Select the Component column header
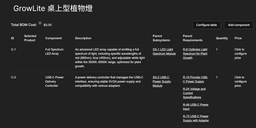This screenshot has width=256, height=128. pyautogui.click(x=53, y=38)
